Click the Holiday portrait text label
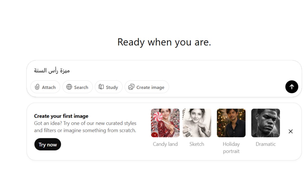Image resolution: width=306 pixels, height=171 pixels. pyautogui.click(x=231, y=148)
